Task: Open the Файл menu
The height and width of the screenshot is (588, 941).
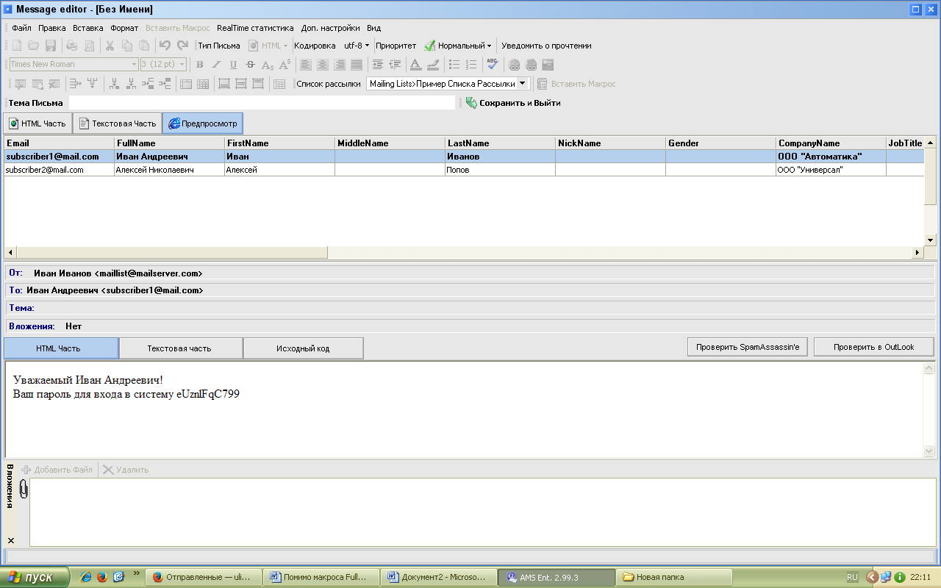Action: [x=21, y=28]
